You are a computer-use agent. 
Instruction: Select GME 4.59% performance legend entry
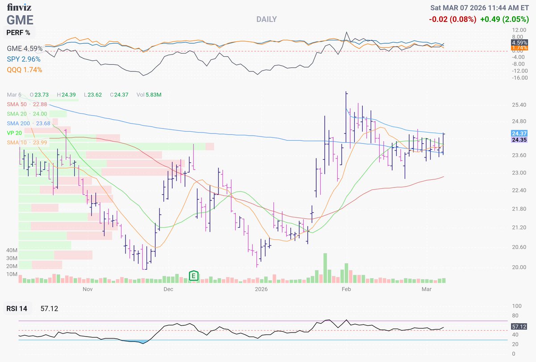pyautogui.click(x=25, y=48)
